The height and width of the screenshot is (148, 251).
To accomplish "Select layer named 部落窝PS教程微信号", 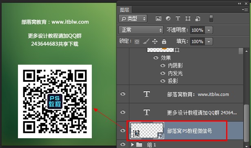I will click(189, 131).
